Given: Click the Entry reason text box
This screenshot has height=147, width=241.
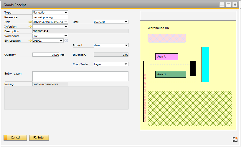Looking at the screenshot, I should click(x=80, y=76).
